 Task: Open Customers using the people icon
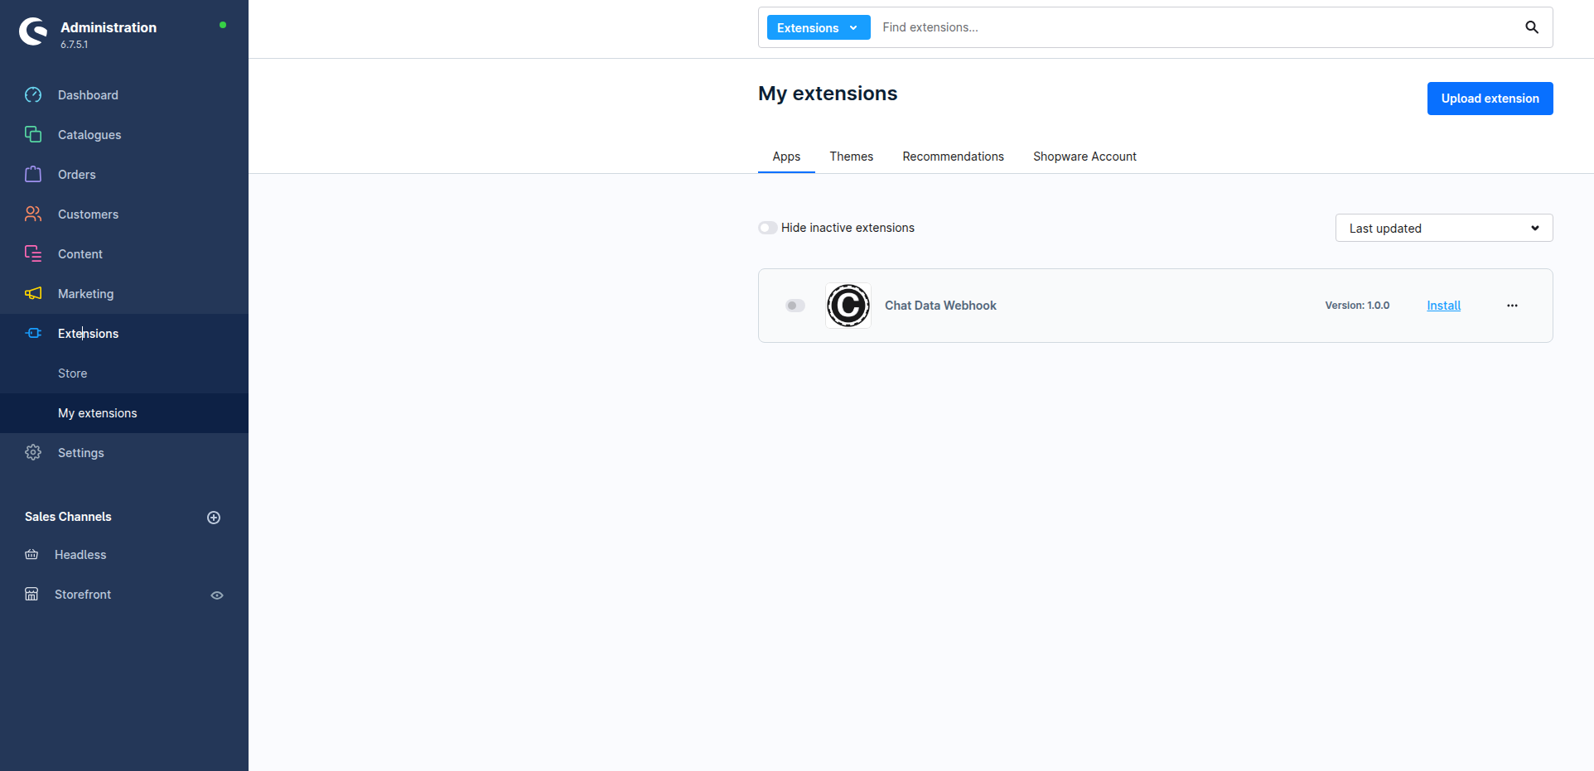(33, 214)
